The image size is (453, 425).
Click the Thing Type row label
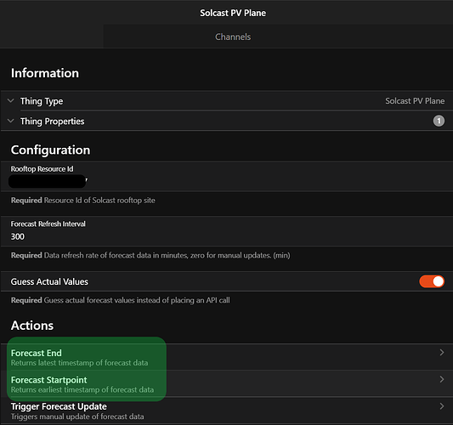pos(42,101)
